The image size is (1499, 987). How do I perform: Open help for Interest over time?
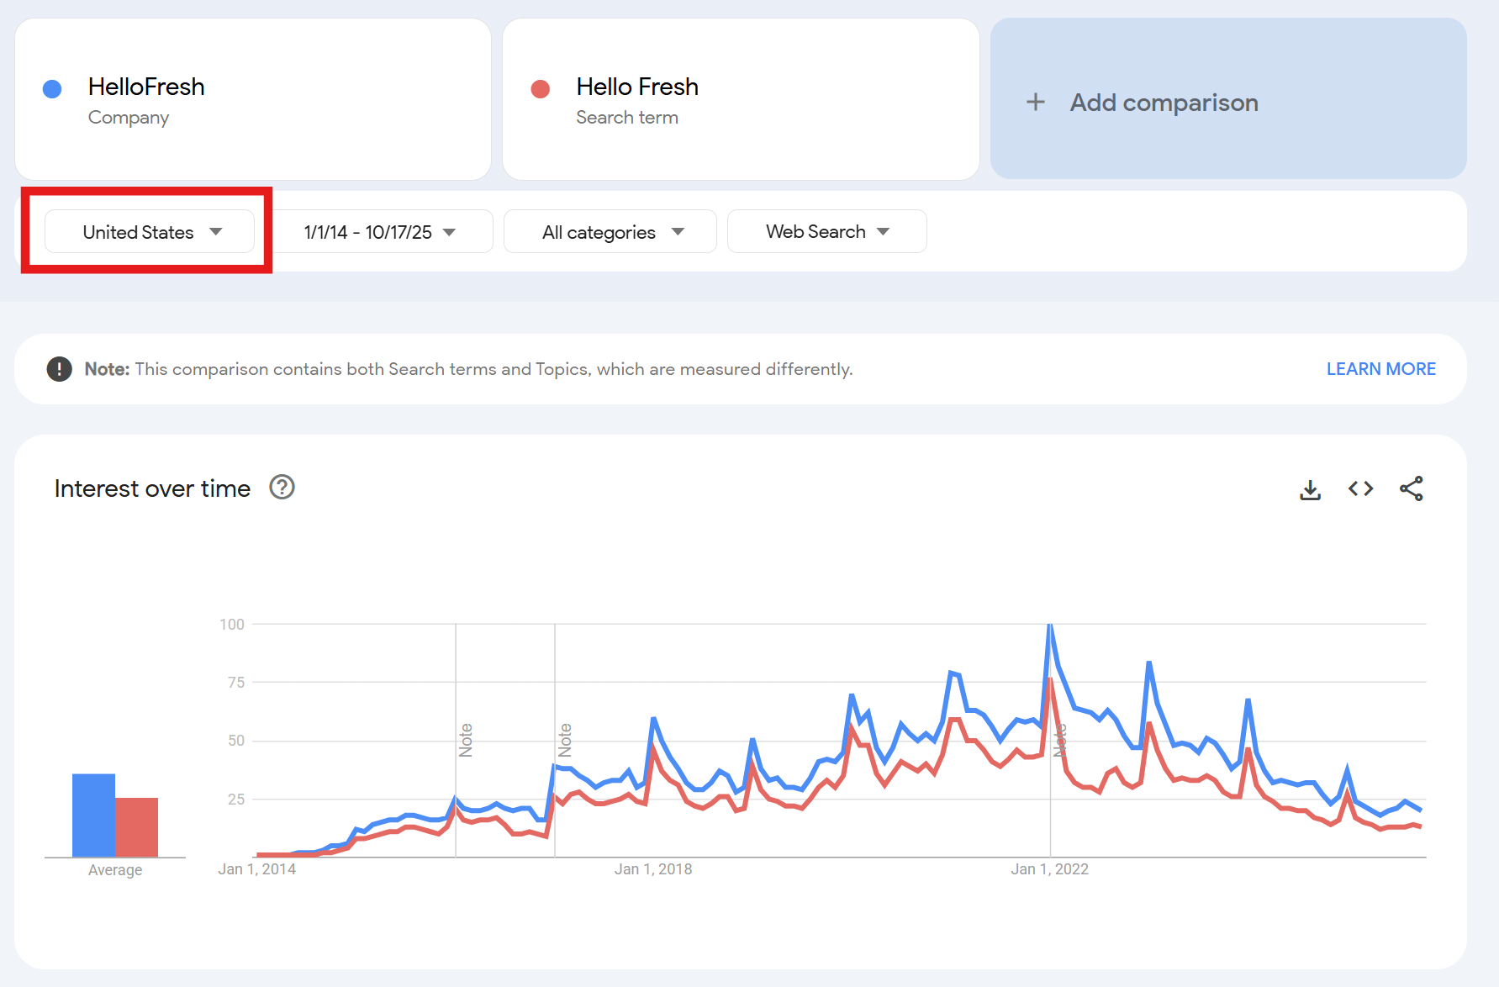(x=282, y=488)
